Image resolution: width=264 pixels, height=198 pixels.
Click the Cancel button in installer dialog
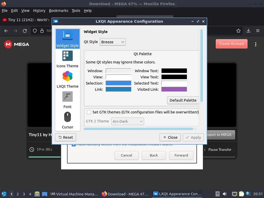126,155
